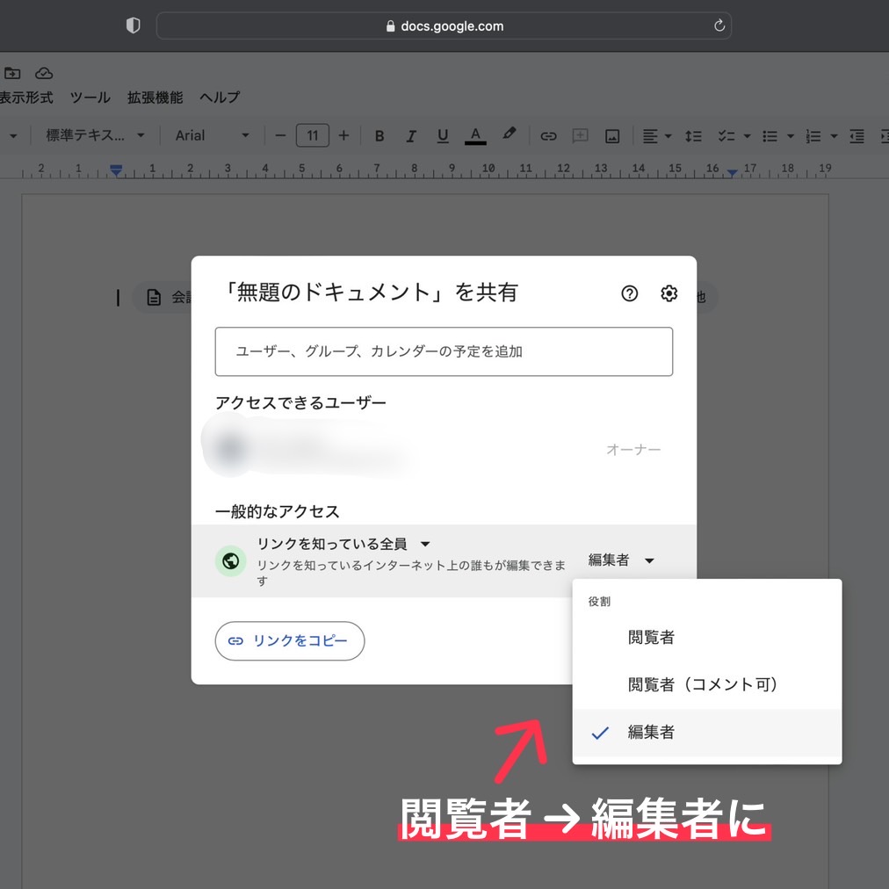Open the ツール menu

pos(90,98)
